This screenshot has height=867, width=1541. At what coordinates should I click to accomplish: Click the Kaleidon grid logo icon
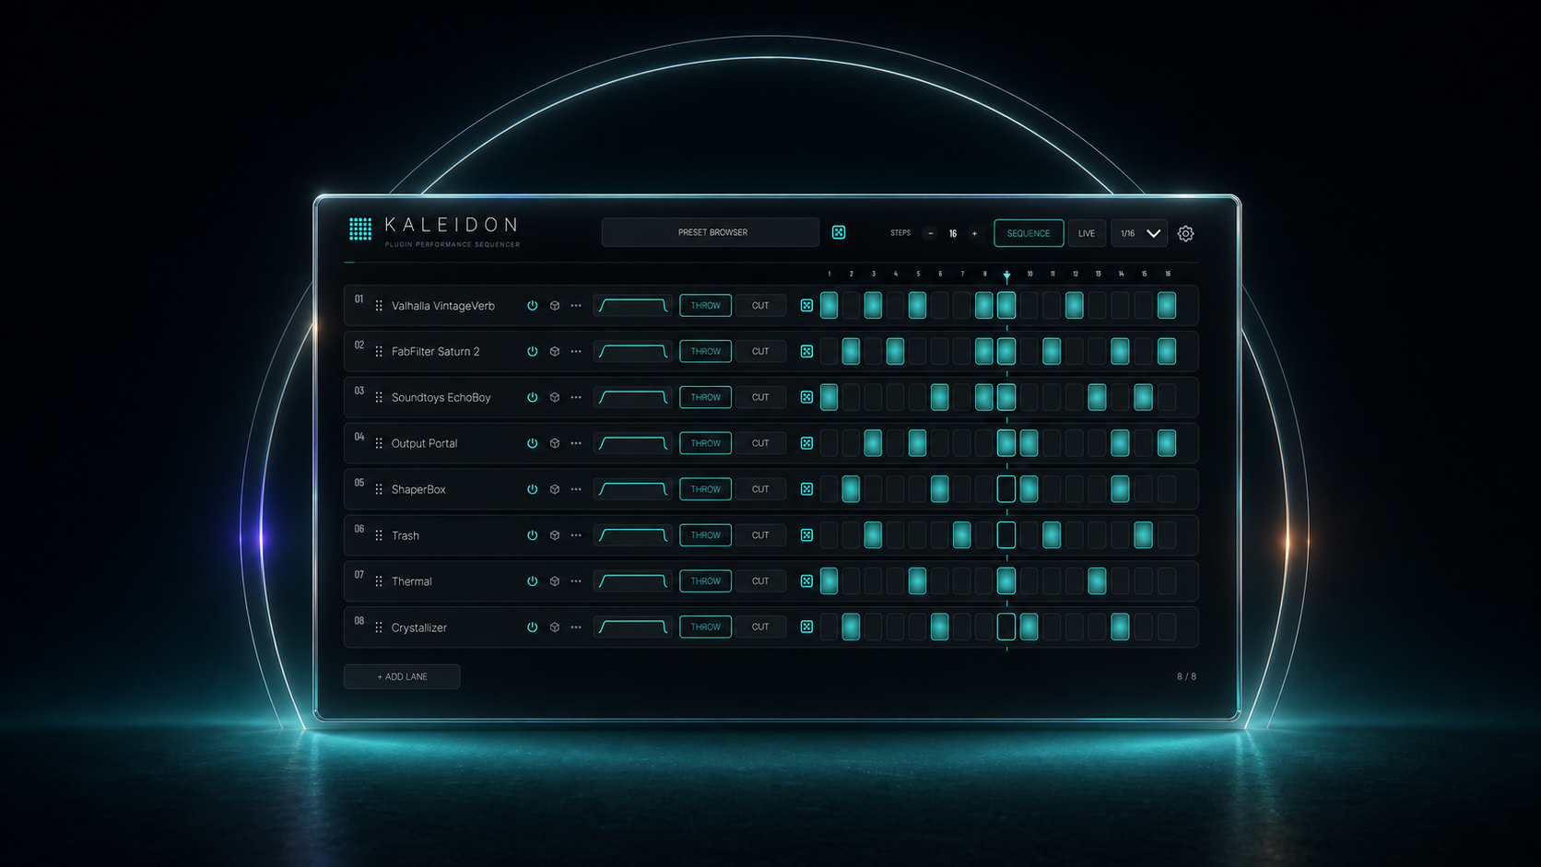click(360, 229)
